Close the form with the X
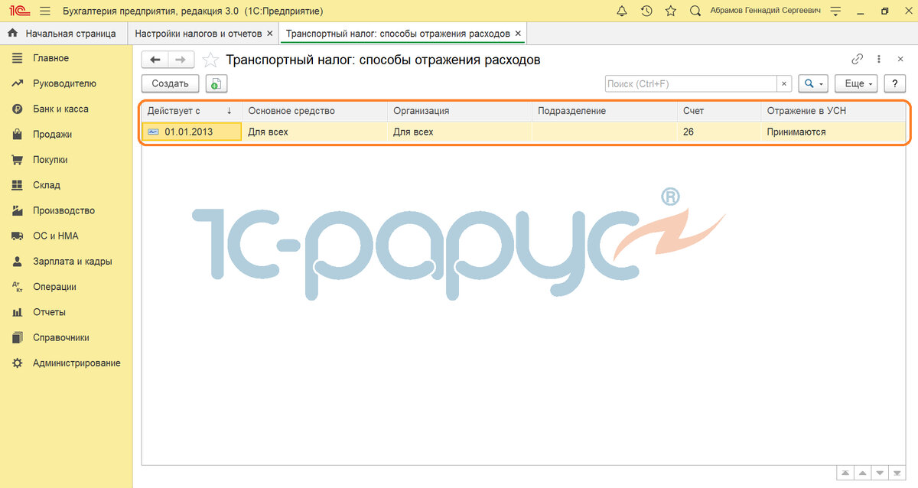This screenshot has height=488, width=918. [900, 60]
